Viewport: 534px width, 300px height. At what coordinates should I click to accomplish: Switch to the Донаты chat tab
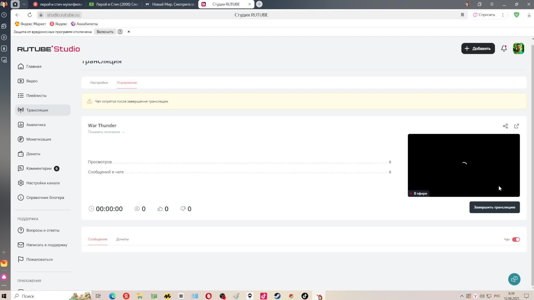click(122, 239)
